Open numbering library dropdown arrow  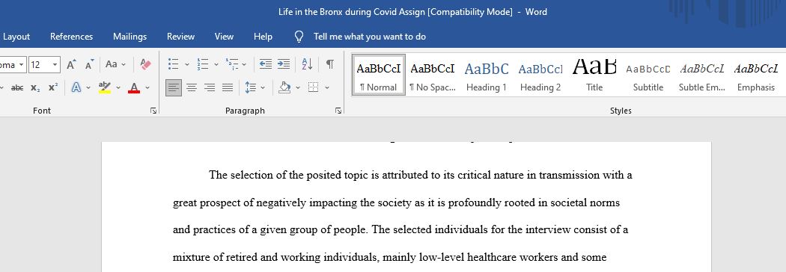point(216,64)
